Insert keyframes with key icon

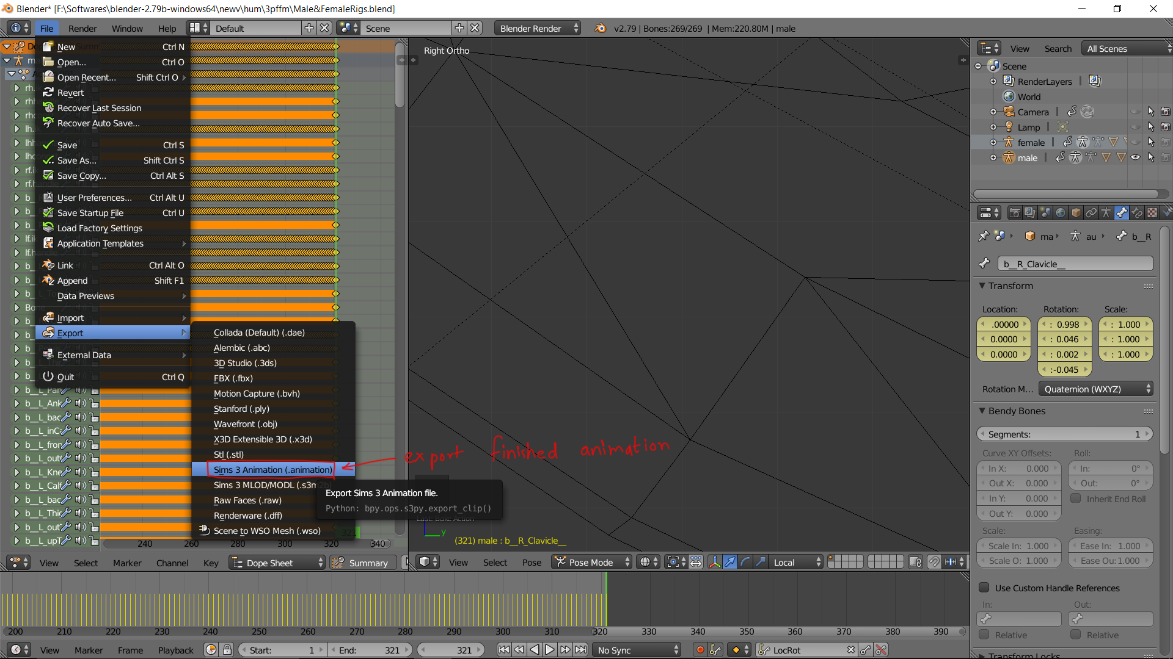pyautogui.click(x=866, y=650)
